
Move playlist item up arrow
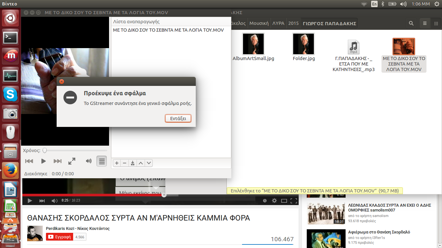[141, 163]
